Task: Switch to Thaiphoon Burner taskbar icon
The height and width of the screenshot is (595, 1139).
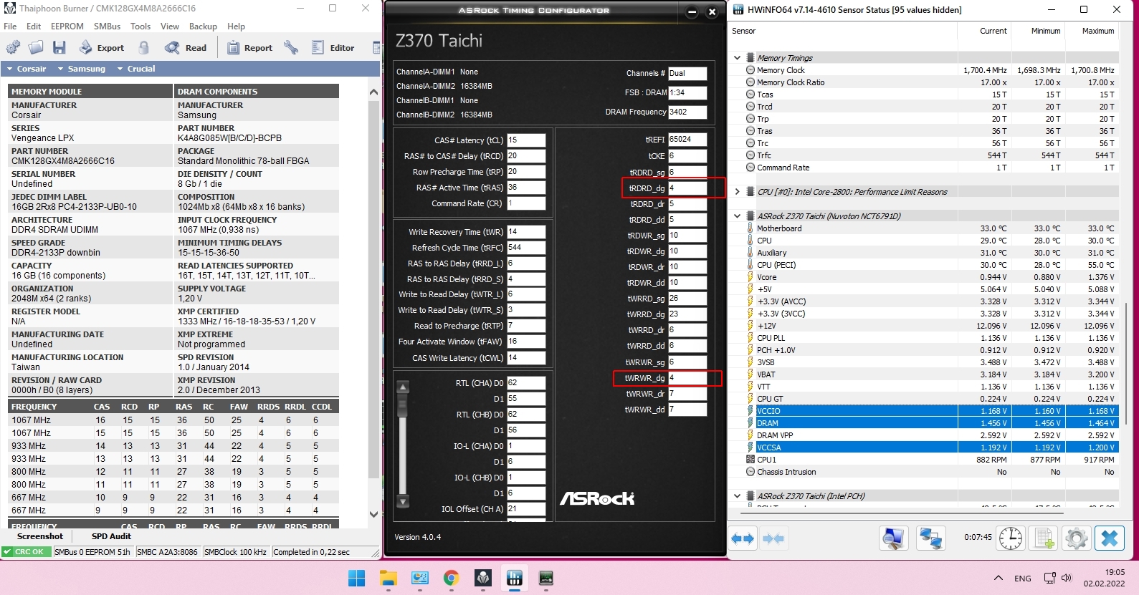Action: 483,578
